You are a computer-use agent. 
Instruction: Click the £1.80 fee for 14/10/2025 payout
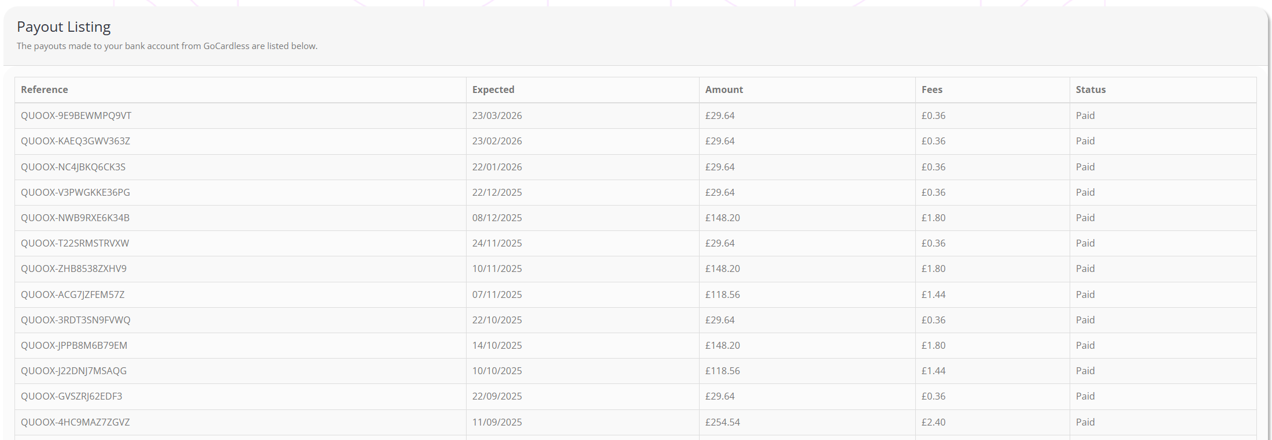[x=933, y=345]
